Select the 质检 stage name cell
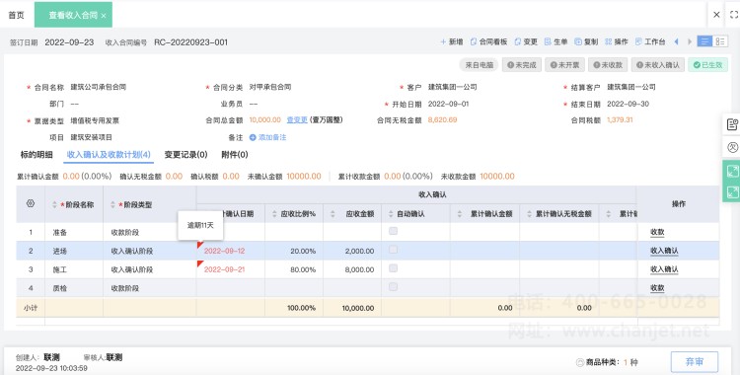The image size is (740, 375). 74,288
